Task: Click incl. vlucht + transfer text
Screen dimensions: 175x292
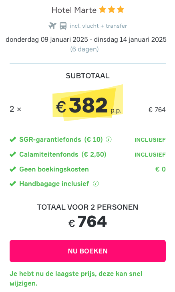Action: tap(99, 26)
